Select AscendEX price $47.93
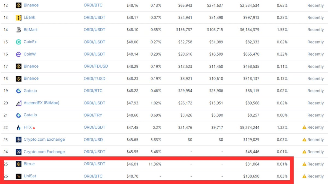Image resolution: width=328 pixels, height=184 pixels. click(132, 103)
